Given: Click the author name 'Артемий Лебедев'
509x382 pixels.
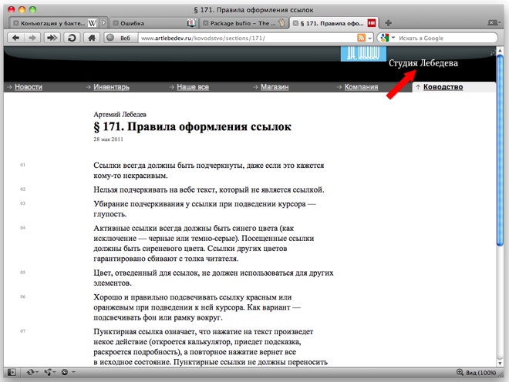Looking at the screenshot, I should pyautogui.click(x=120, y=115).
